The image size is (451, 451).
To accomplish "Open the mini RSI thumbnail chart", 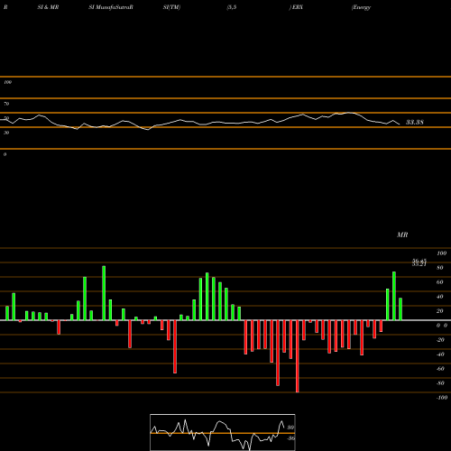I will coord(223,432).
